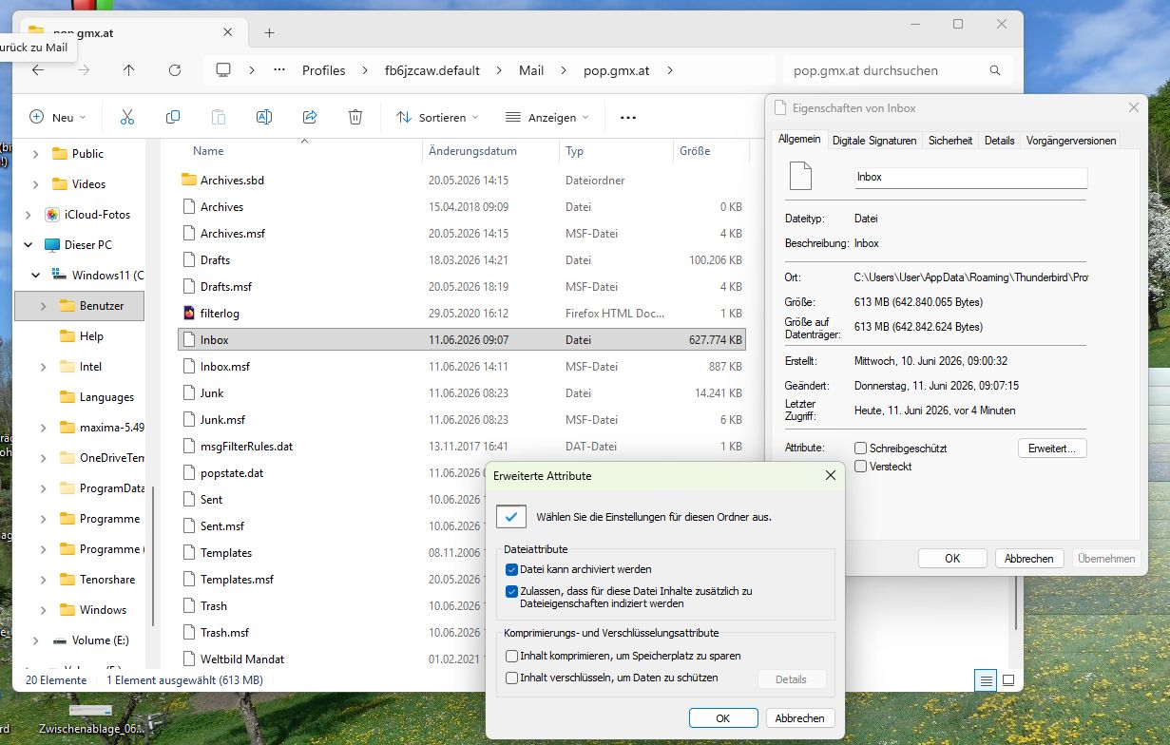Enable Inhalt verschlüsseln checkbox

tap(512, 678)
